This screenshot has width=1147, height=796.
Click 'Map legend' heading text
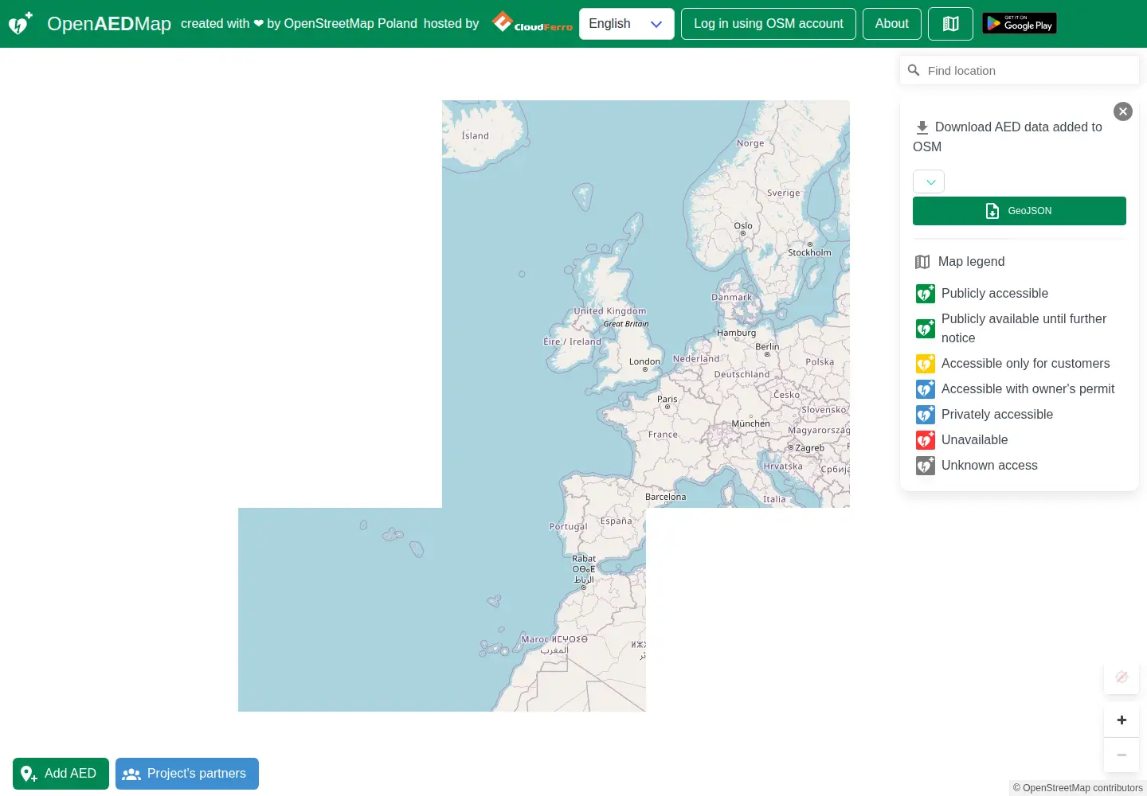tap(971, 261)
